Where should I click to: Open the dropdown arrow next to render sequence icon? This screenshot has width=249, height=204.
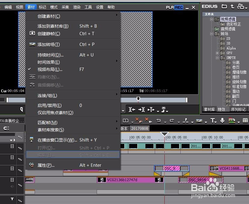coord(238,122)
